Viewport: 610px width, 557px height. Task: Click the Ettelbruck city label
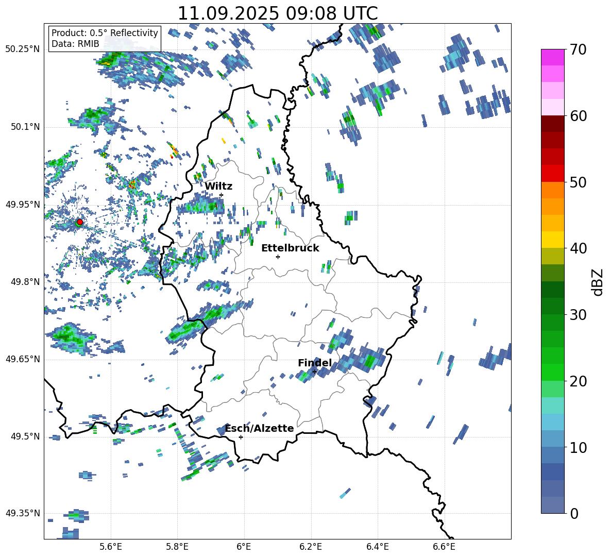[x=290, y=248]
